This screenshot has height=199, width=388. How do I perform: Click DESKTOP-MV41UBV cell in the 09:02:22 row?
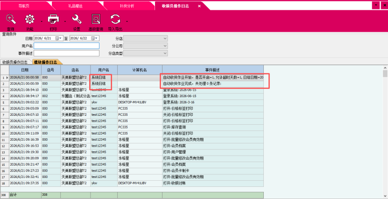(140, 102)
